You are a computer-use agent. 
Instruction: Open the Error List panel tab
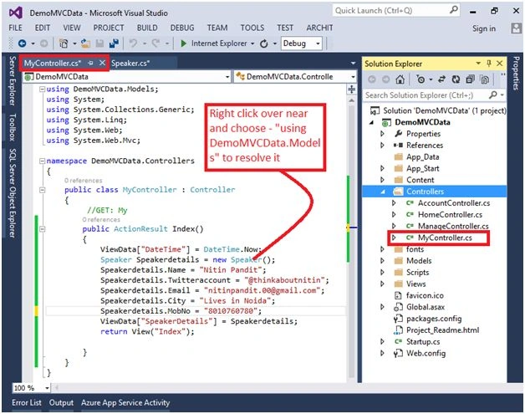point(27,402)
